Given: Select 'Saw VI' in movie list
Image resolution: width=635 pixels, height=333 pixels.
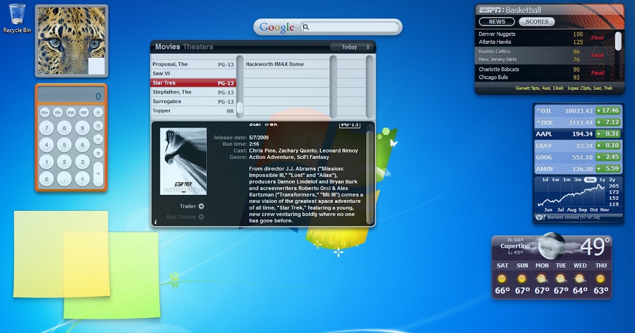Looking at the screenshot, I should pos(193,73).
